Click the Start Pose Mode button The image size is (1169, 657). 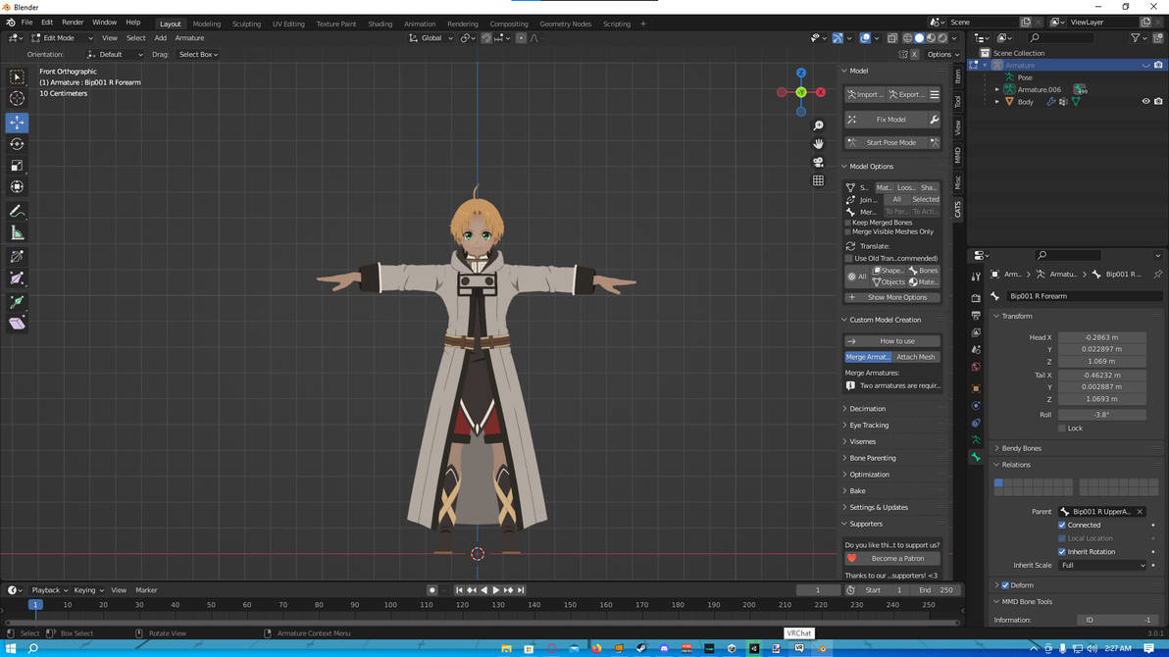tap(890, 142)
